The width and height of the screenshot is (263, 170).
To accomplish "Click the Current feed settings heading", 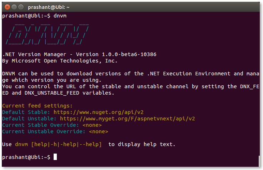I will click(x=37, y=106).
